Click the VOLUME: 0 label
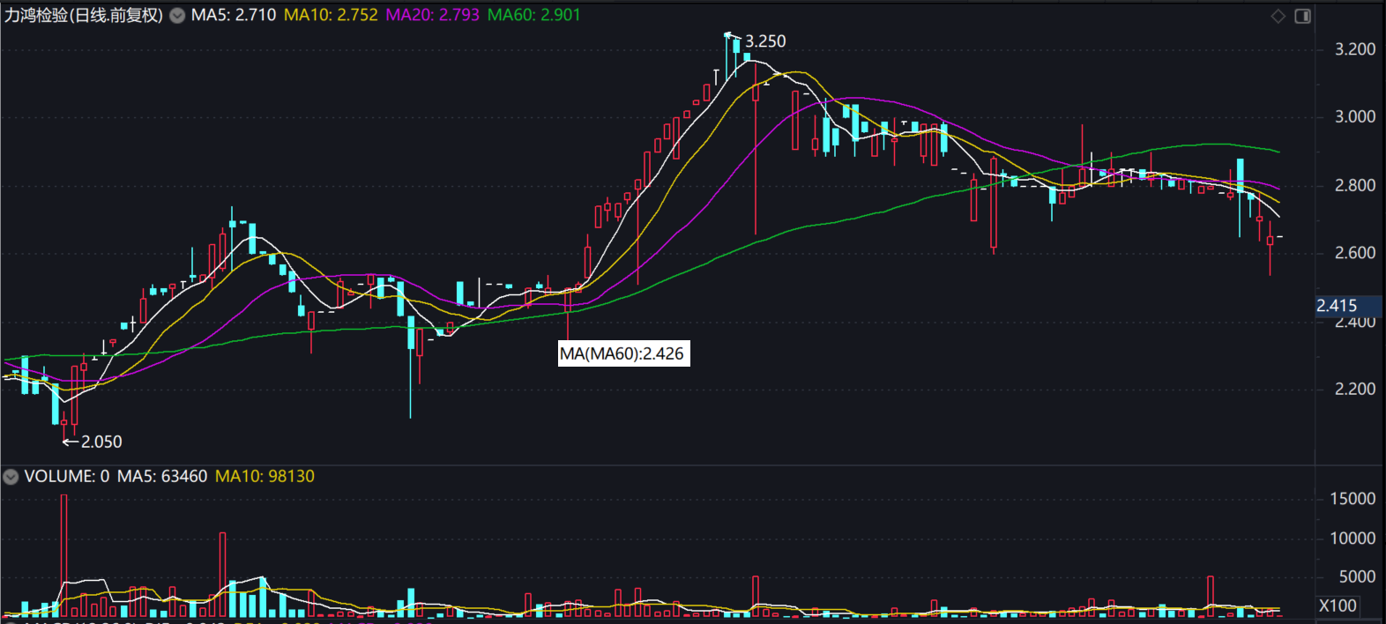Viewport: 1386px width, 624px height. (67, 477)
